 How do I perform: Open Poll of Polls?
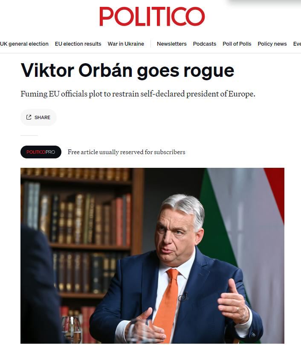[x=237, y=44]
